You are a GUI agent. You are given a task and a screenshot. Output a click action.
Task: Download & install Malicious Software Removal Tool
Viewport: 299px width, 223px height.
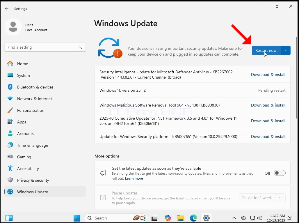point(268,105)
